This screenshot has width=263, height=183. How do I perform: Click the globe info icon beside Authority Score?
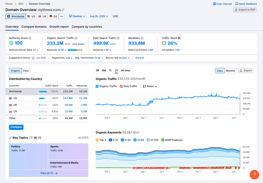pos(30,38)
